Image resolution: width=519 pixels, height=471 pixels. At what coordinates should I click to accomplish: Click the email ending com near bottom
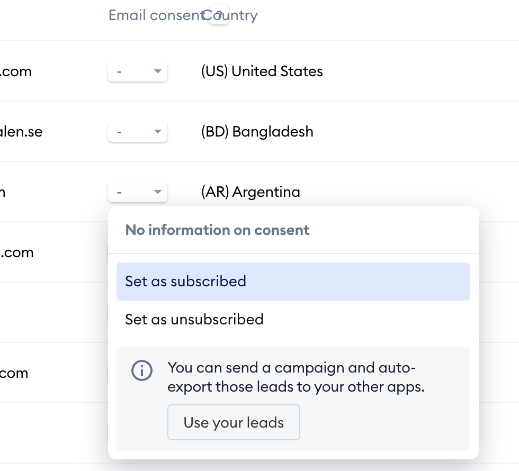14,373
